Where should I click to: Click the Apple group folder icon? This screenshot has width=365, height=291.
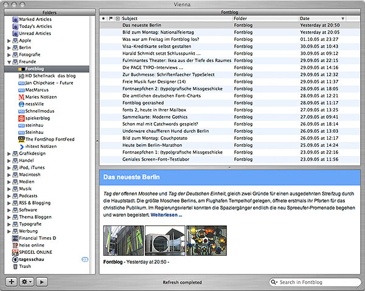[x=15, y=41]
